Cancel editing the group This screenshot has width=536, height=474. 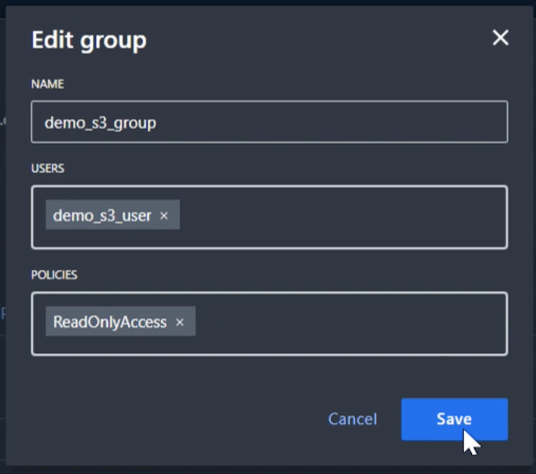(352, 419)
